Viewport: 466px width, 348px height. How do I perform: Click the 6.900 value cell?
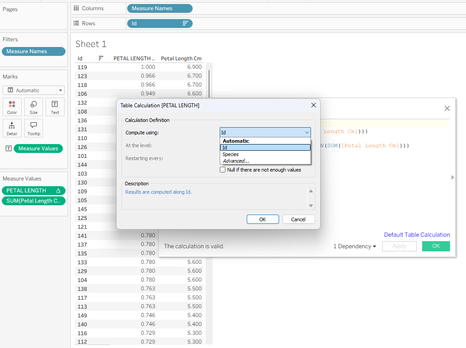194,67
